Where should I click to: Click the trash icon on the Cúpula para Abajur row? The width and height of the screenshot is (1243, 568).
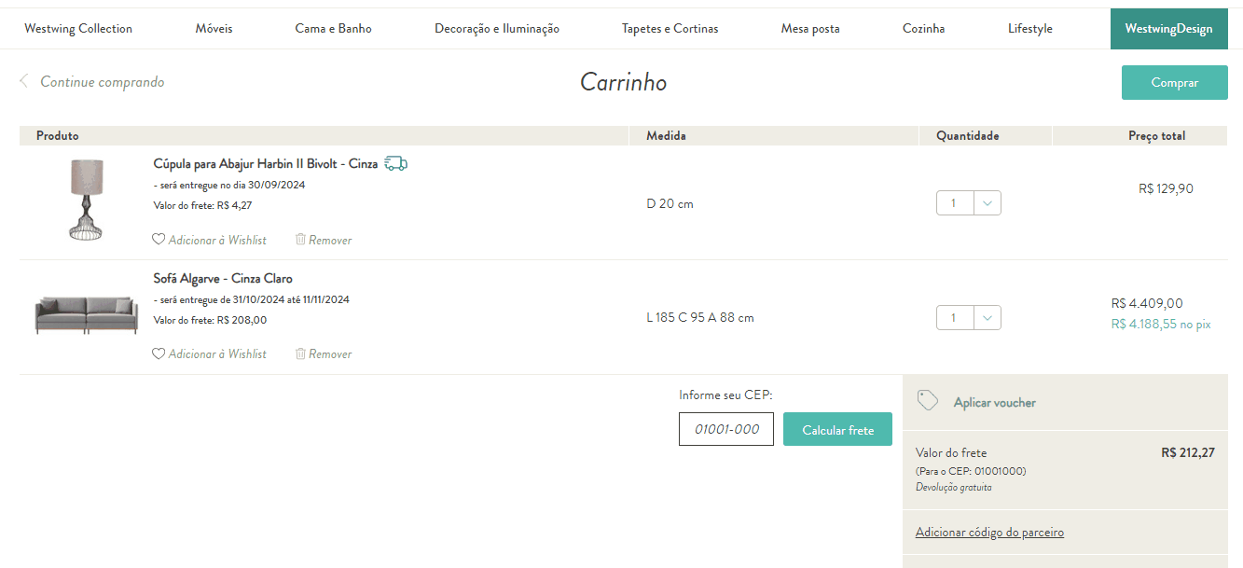(x=300, y=240)
